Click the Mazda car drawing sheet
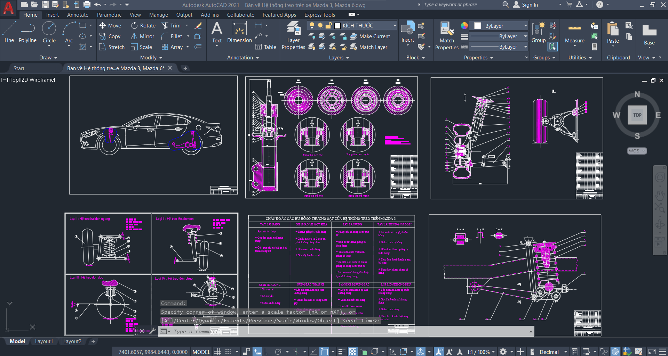 click(153, 135)
